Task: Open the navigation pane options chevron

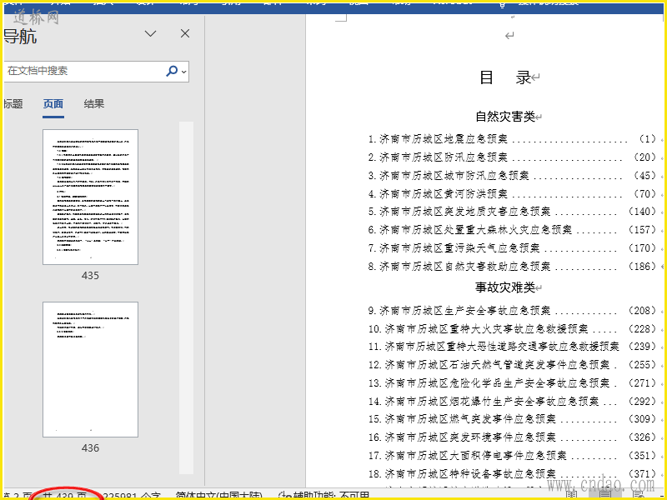Action: pos(151,33)
